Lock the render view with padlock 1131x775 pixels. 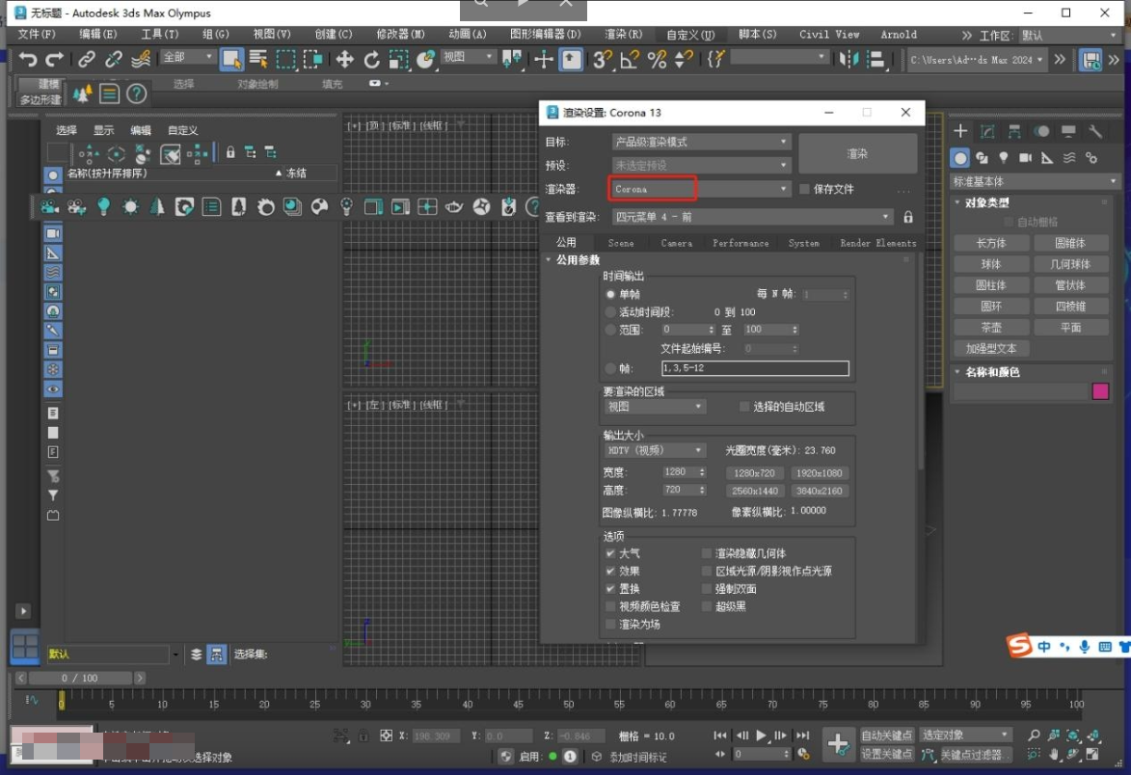pos(907,217)
